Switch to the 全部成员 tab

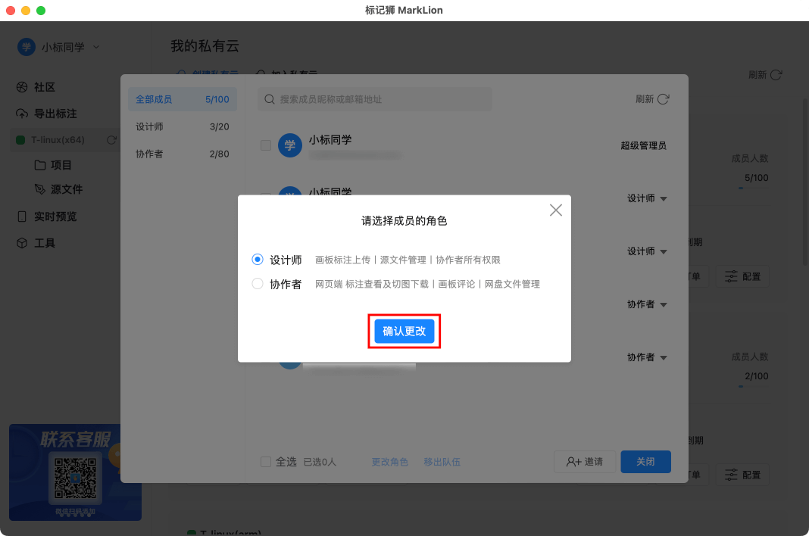tap(182, 99)
